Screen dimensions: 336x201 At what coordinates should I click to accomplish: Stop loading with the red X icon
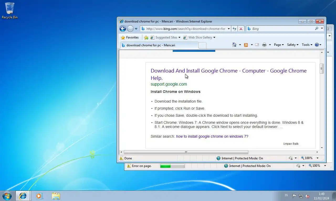[x=241, y=29]
